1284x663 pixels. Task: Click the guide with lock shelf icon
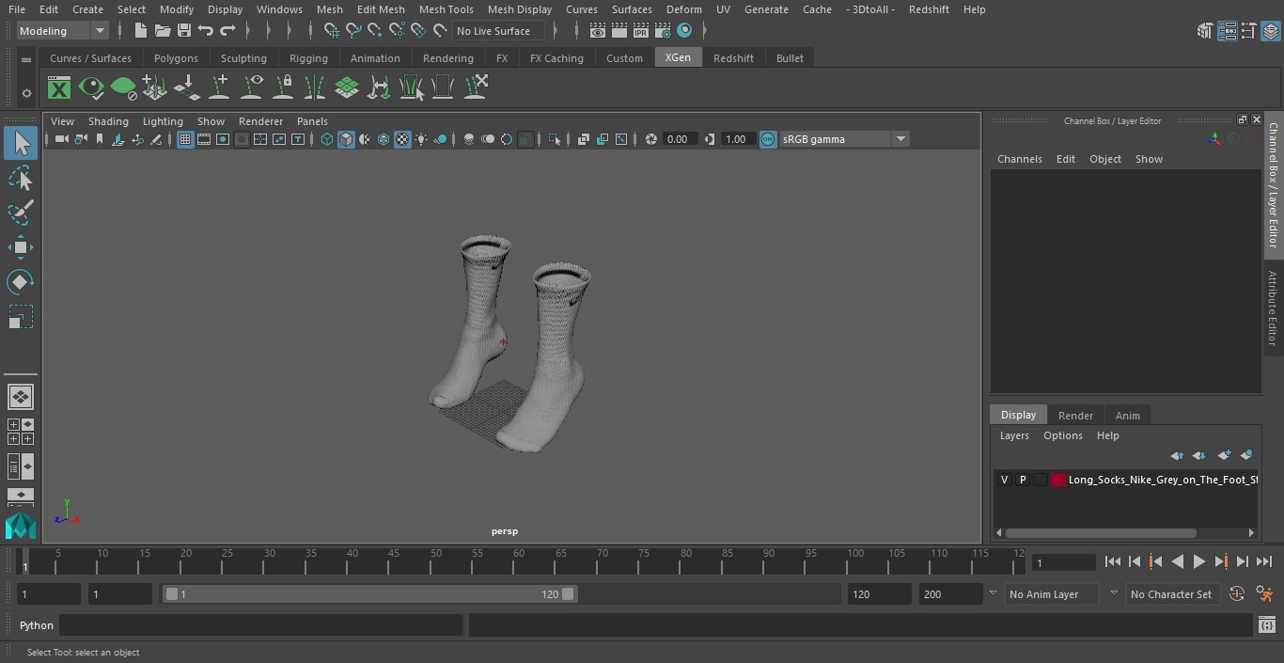click(x=283, y=88)
